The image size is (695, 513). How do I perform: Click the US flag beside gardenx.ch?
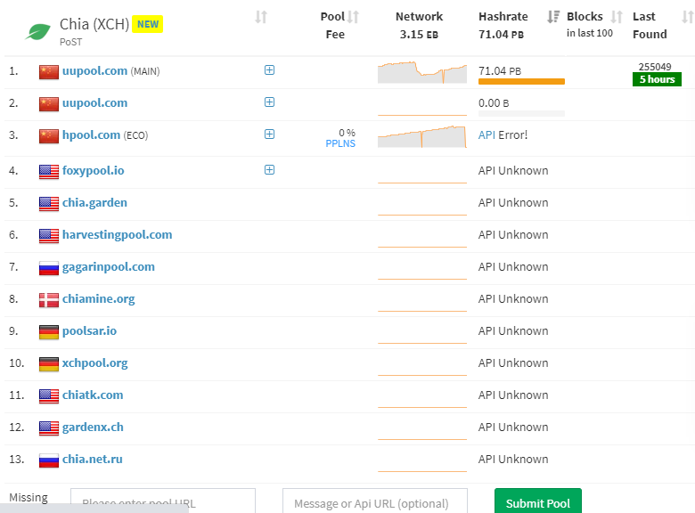pos(49,428)
